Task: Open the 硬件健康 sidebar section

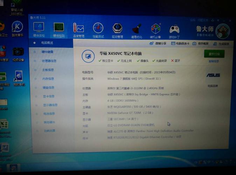Action: coord(47,52)
